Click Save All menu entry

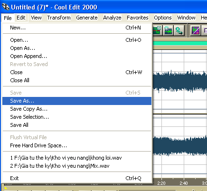pyautogui.click(x=77, y=125)
